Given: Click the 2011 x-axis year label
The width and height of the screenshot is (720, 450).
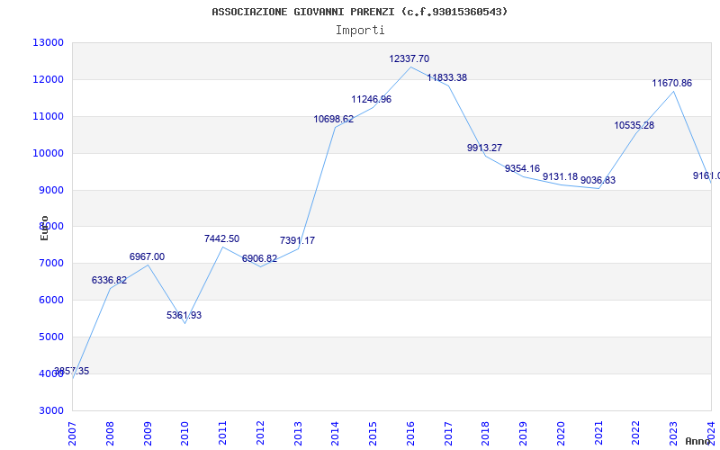Looking at the screenshot, I should (222, 433).
